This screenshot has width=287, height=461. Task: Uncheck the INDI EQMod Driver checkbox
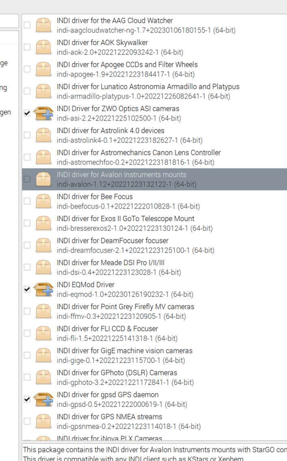click(x=27, y=289)
